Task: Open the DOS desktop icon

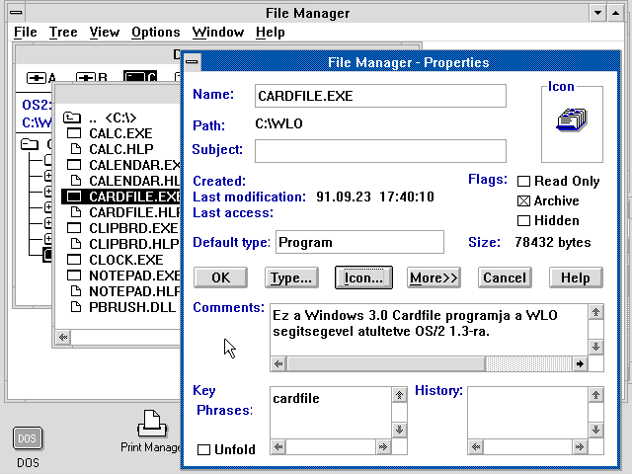Action: (x=28, y=438)
